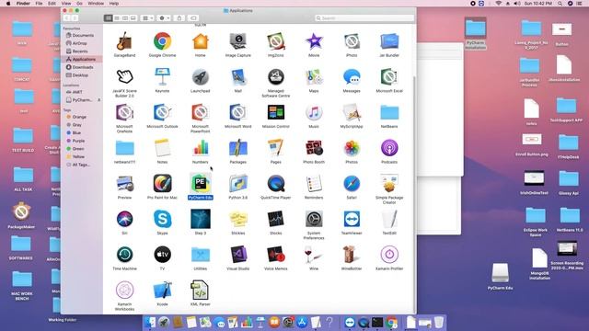This screenshot has width=589, height=331.
Task: Go back in Finder navigation
Action: (67, 18)
